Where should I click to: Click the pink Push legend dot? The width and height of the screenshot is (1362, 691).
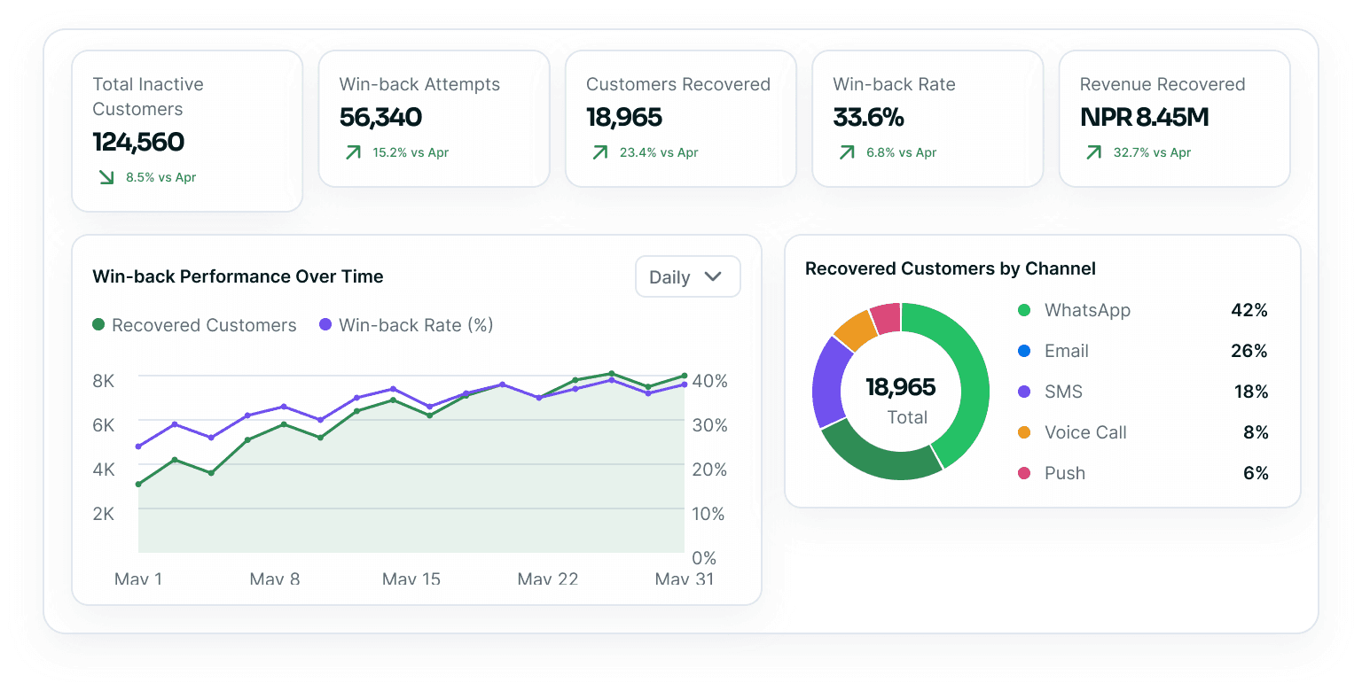pos(1024,473)
